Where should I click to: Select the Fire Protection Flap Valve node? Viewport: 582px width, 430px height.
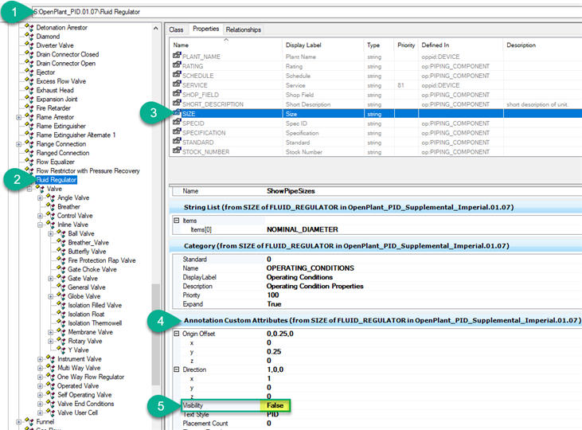(102, 260)
